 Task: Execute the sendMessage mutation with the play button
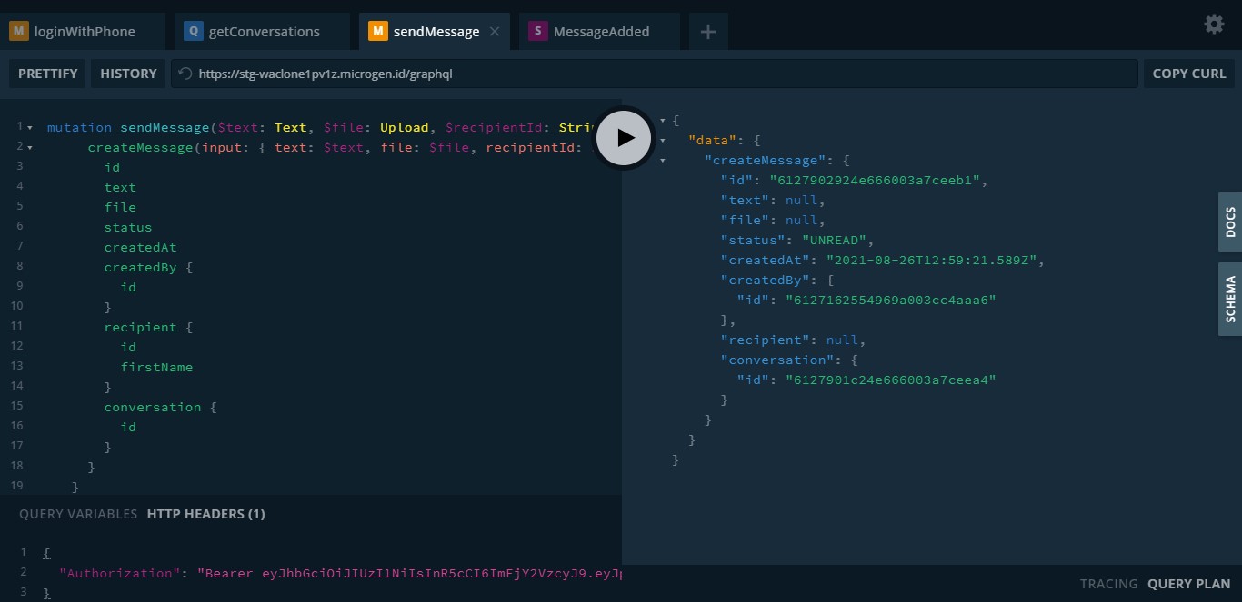point(624,138)
